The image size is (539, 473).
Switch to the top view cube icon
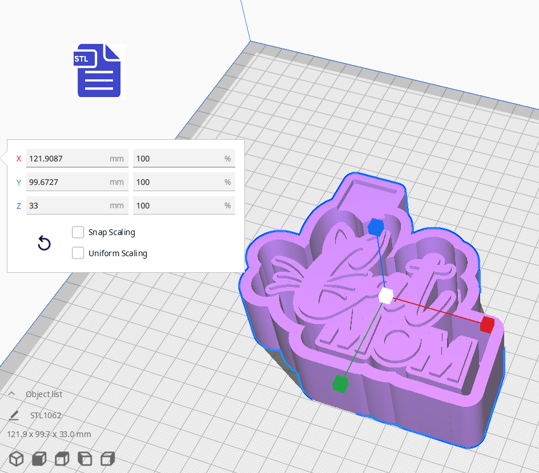click(61, 459)
